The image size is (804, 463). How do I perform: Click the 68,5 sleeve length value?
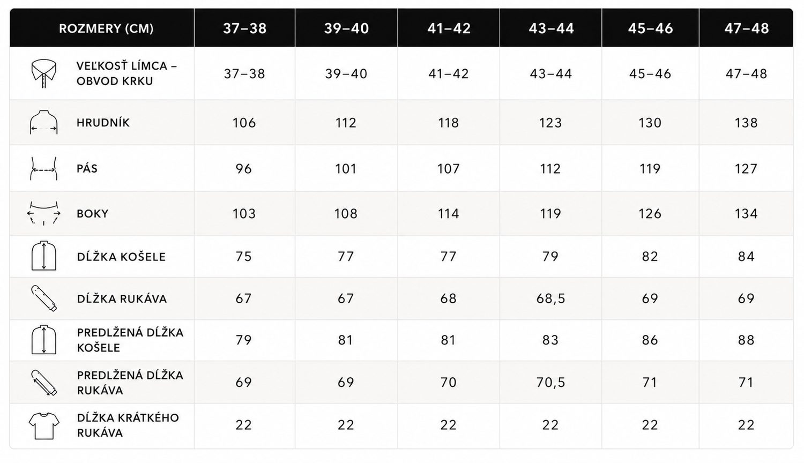click(551, 298)
